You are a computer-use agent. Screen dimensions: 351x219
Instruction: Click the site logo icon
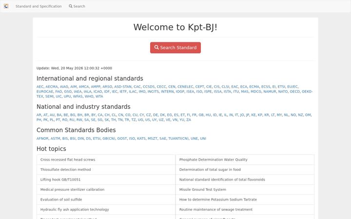(6, 6)
